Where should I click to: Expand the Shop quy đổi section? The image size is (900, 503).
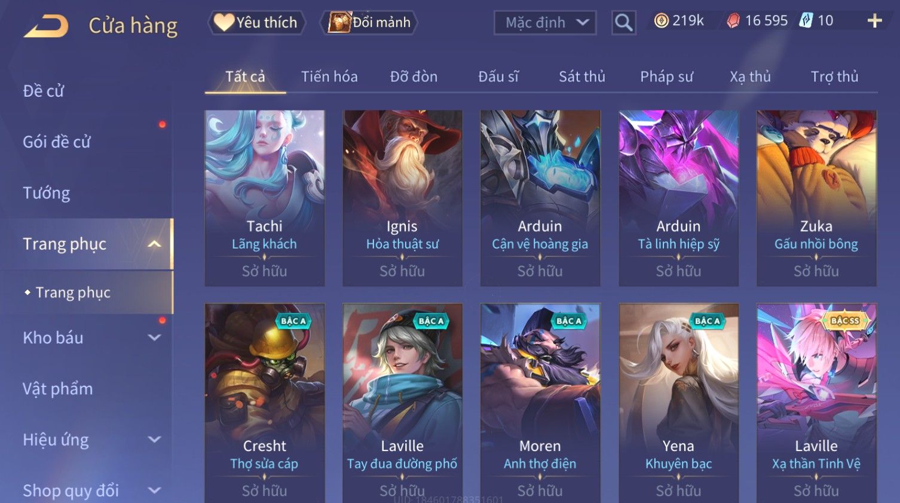[x=155, y=490]
